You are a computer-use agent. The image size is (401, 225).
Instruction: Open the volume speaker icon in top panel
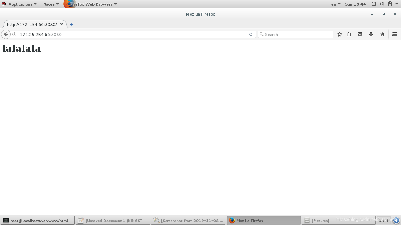point(382,4)
